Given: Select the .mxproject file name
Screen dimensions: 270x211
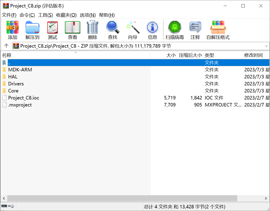Looking at the screenshot, I should [x=20, y=105].
